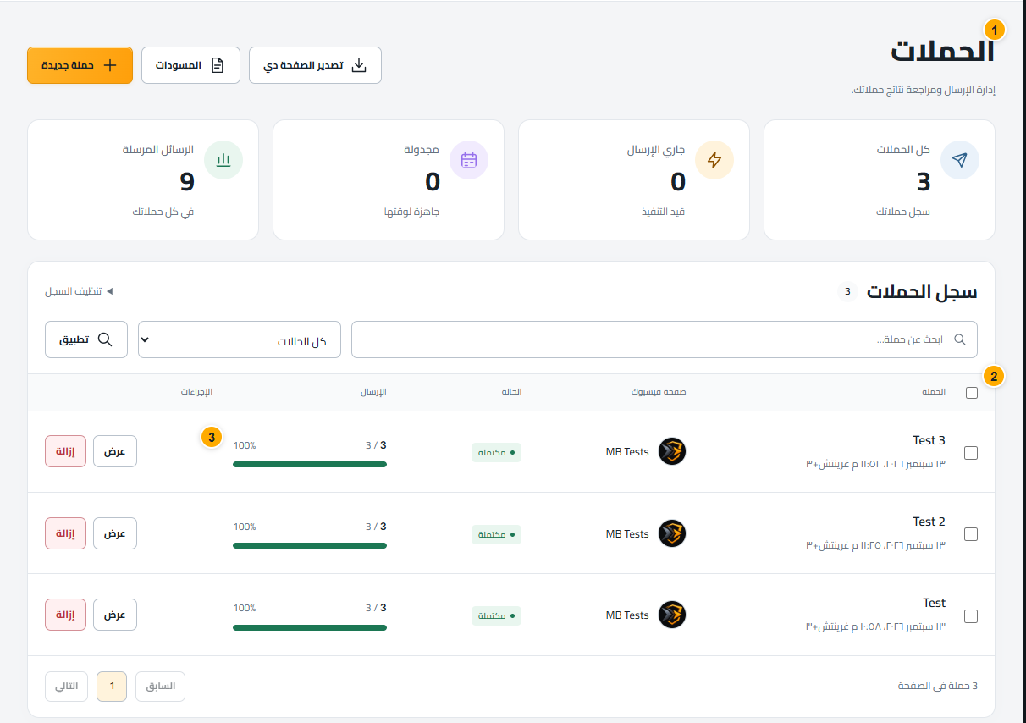This screenshot has width=1026, height=723.
Task: Click the progress bar of Test 2
Action: [310, 545]
